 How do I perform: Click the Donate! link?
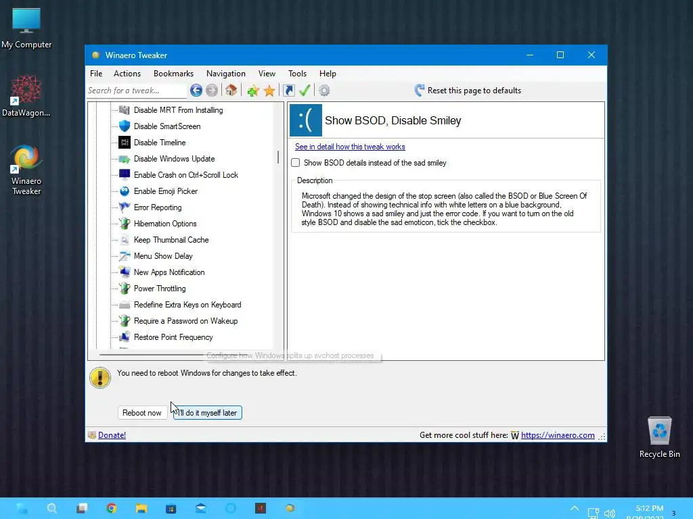pyautogui.click(x=112, y=435)
